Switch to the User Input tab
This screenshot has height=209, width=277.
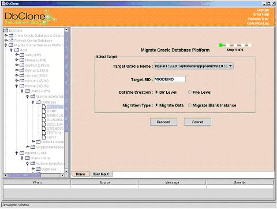pos(100,174)
